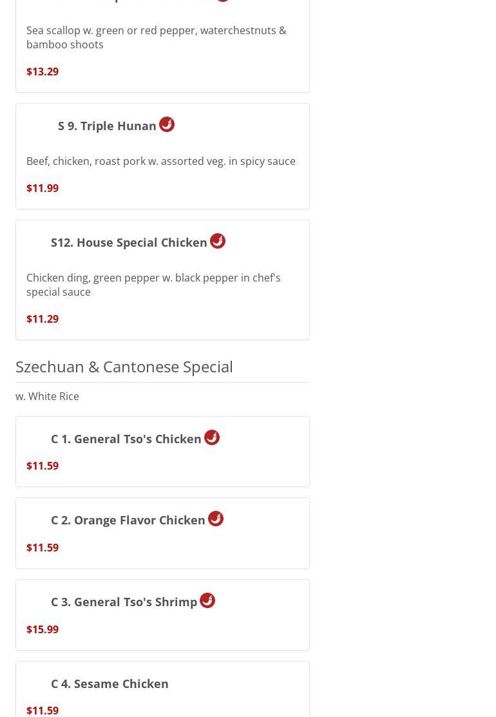
Task: Open S 9. Triple Hunan item
Action: [107, 126]
